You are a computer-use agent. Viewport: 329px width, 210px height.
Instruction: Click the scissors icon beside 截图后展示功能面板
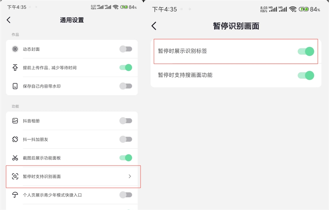(x=15, y=158)
